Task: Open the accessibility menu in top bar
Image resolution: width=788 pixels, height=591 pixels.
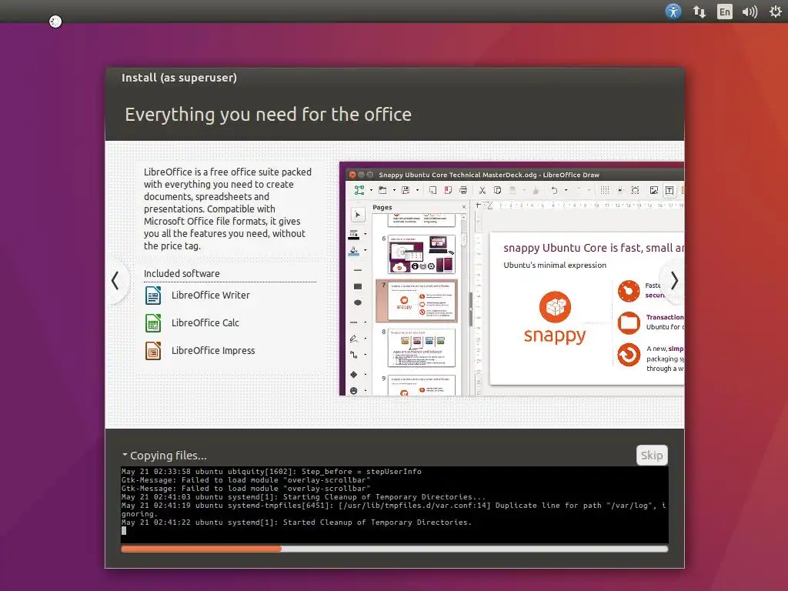Action: tap(673, 11)
